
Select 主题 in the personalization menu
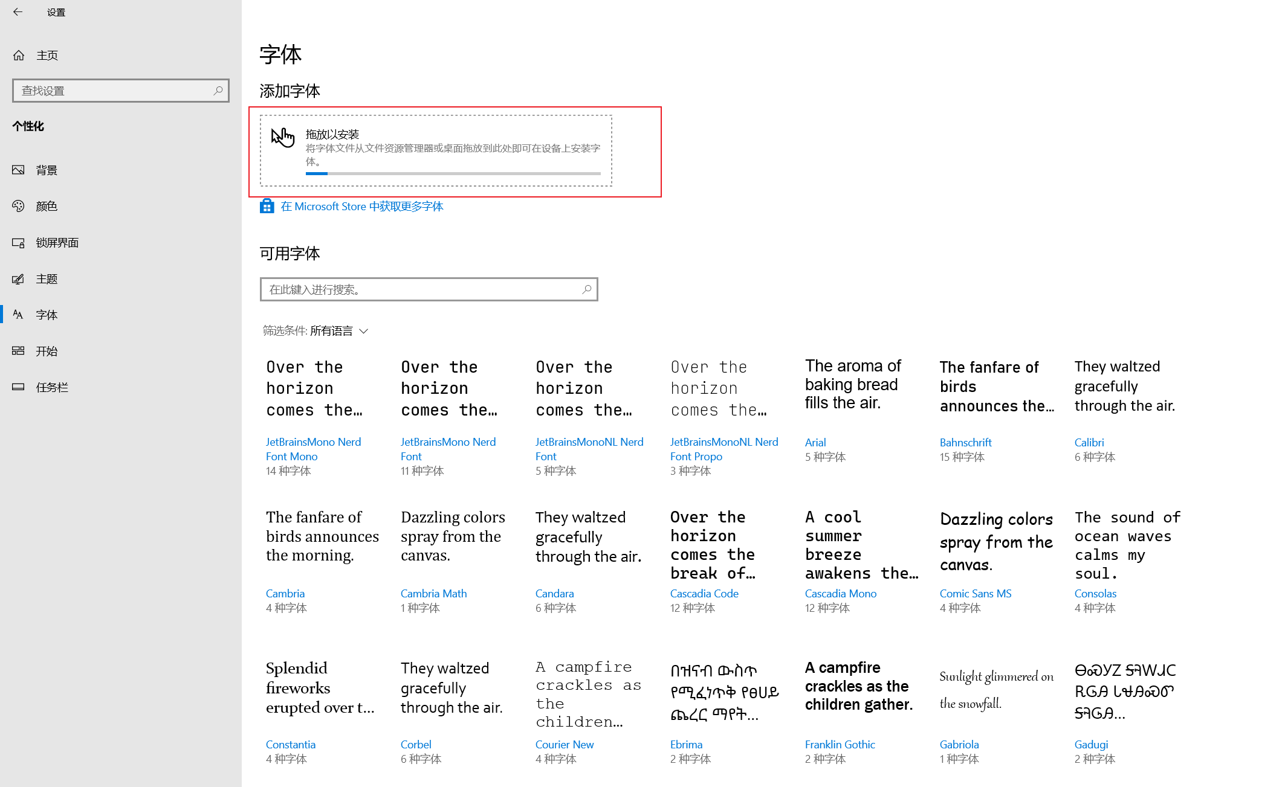(47, 279)
